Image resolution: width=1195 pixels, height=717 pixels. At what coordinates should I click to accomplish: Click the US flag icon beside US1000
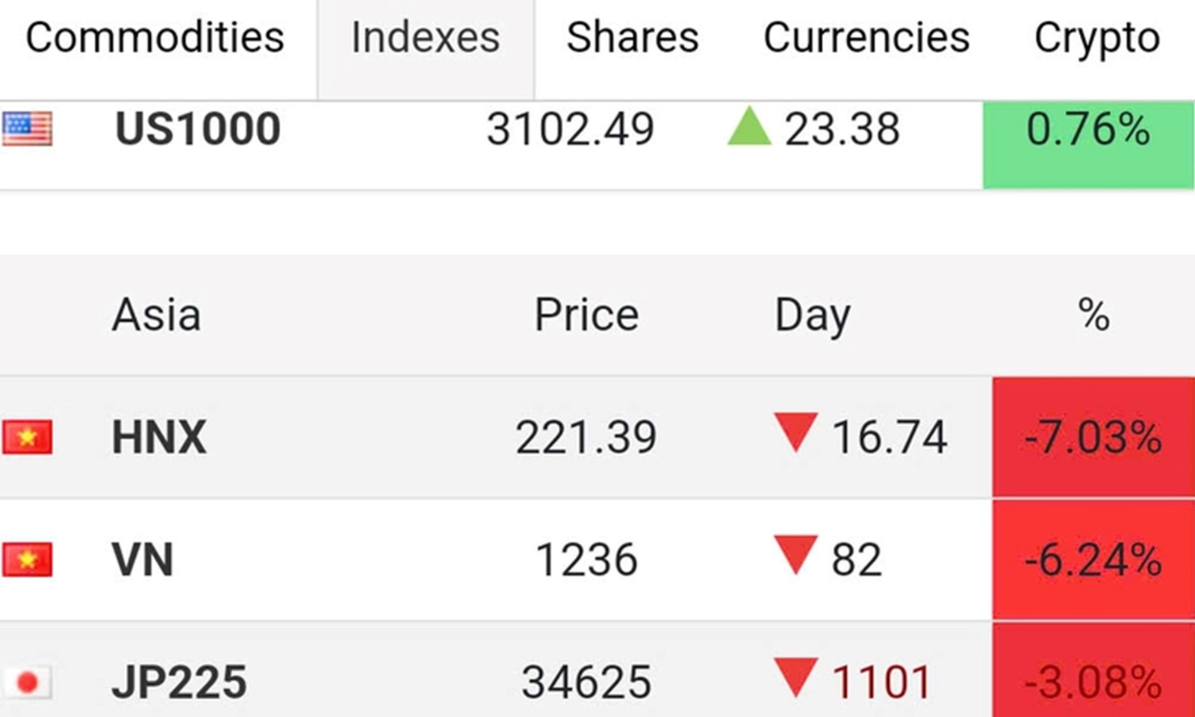pyautogui.click(x=27, y=128)
